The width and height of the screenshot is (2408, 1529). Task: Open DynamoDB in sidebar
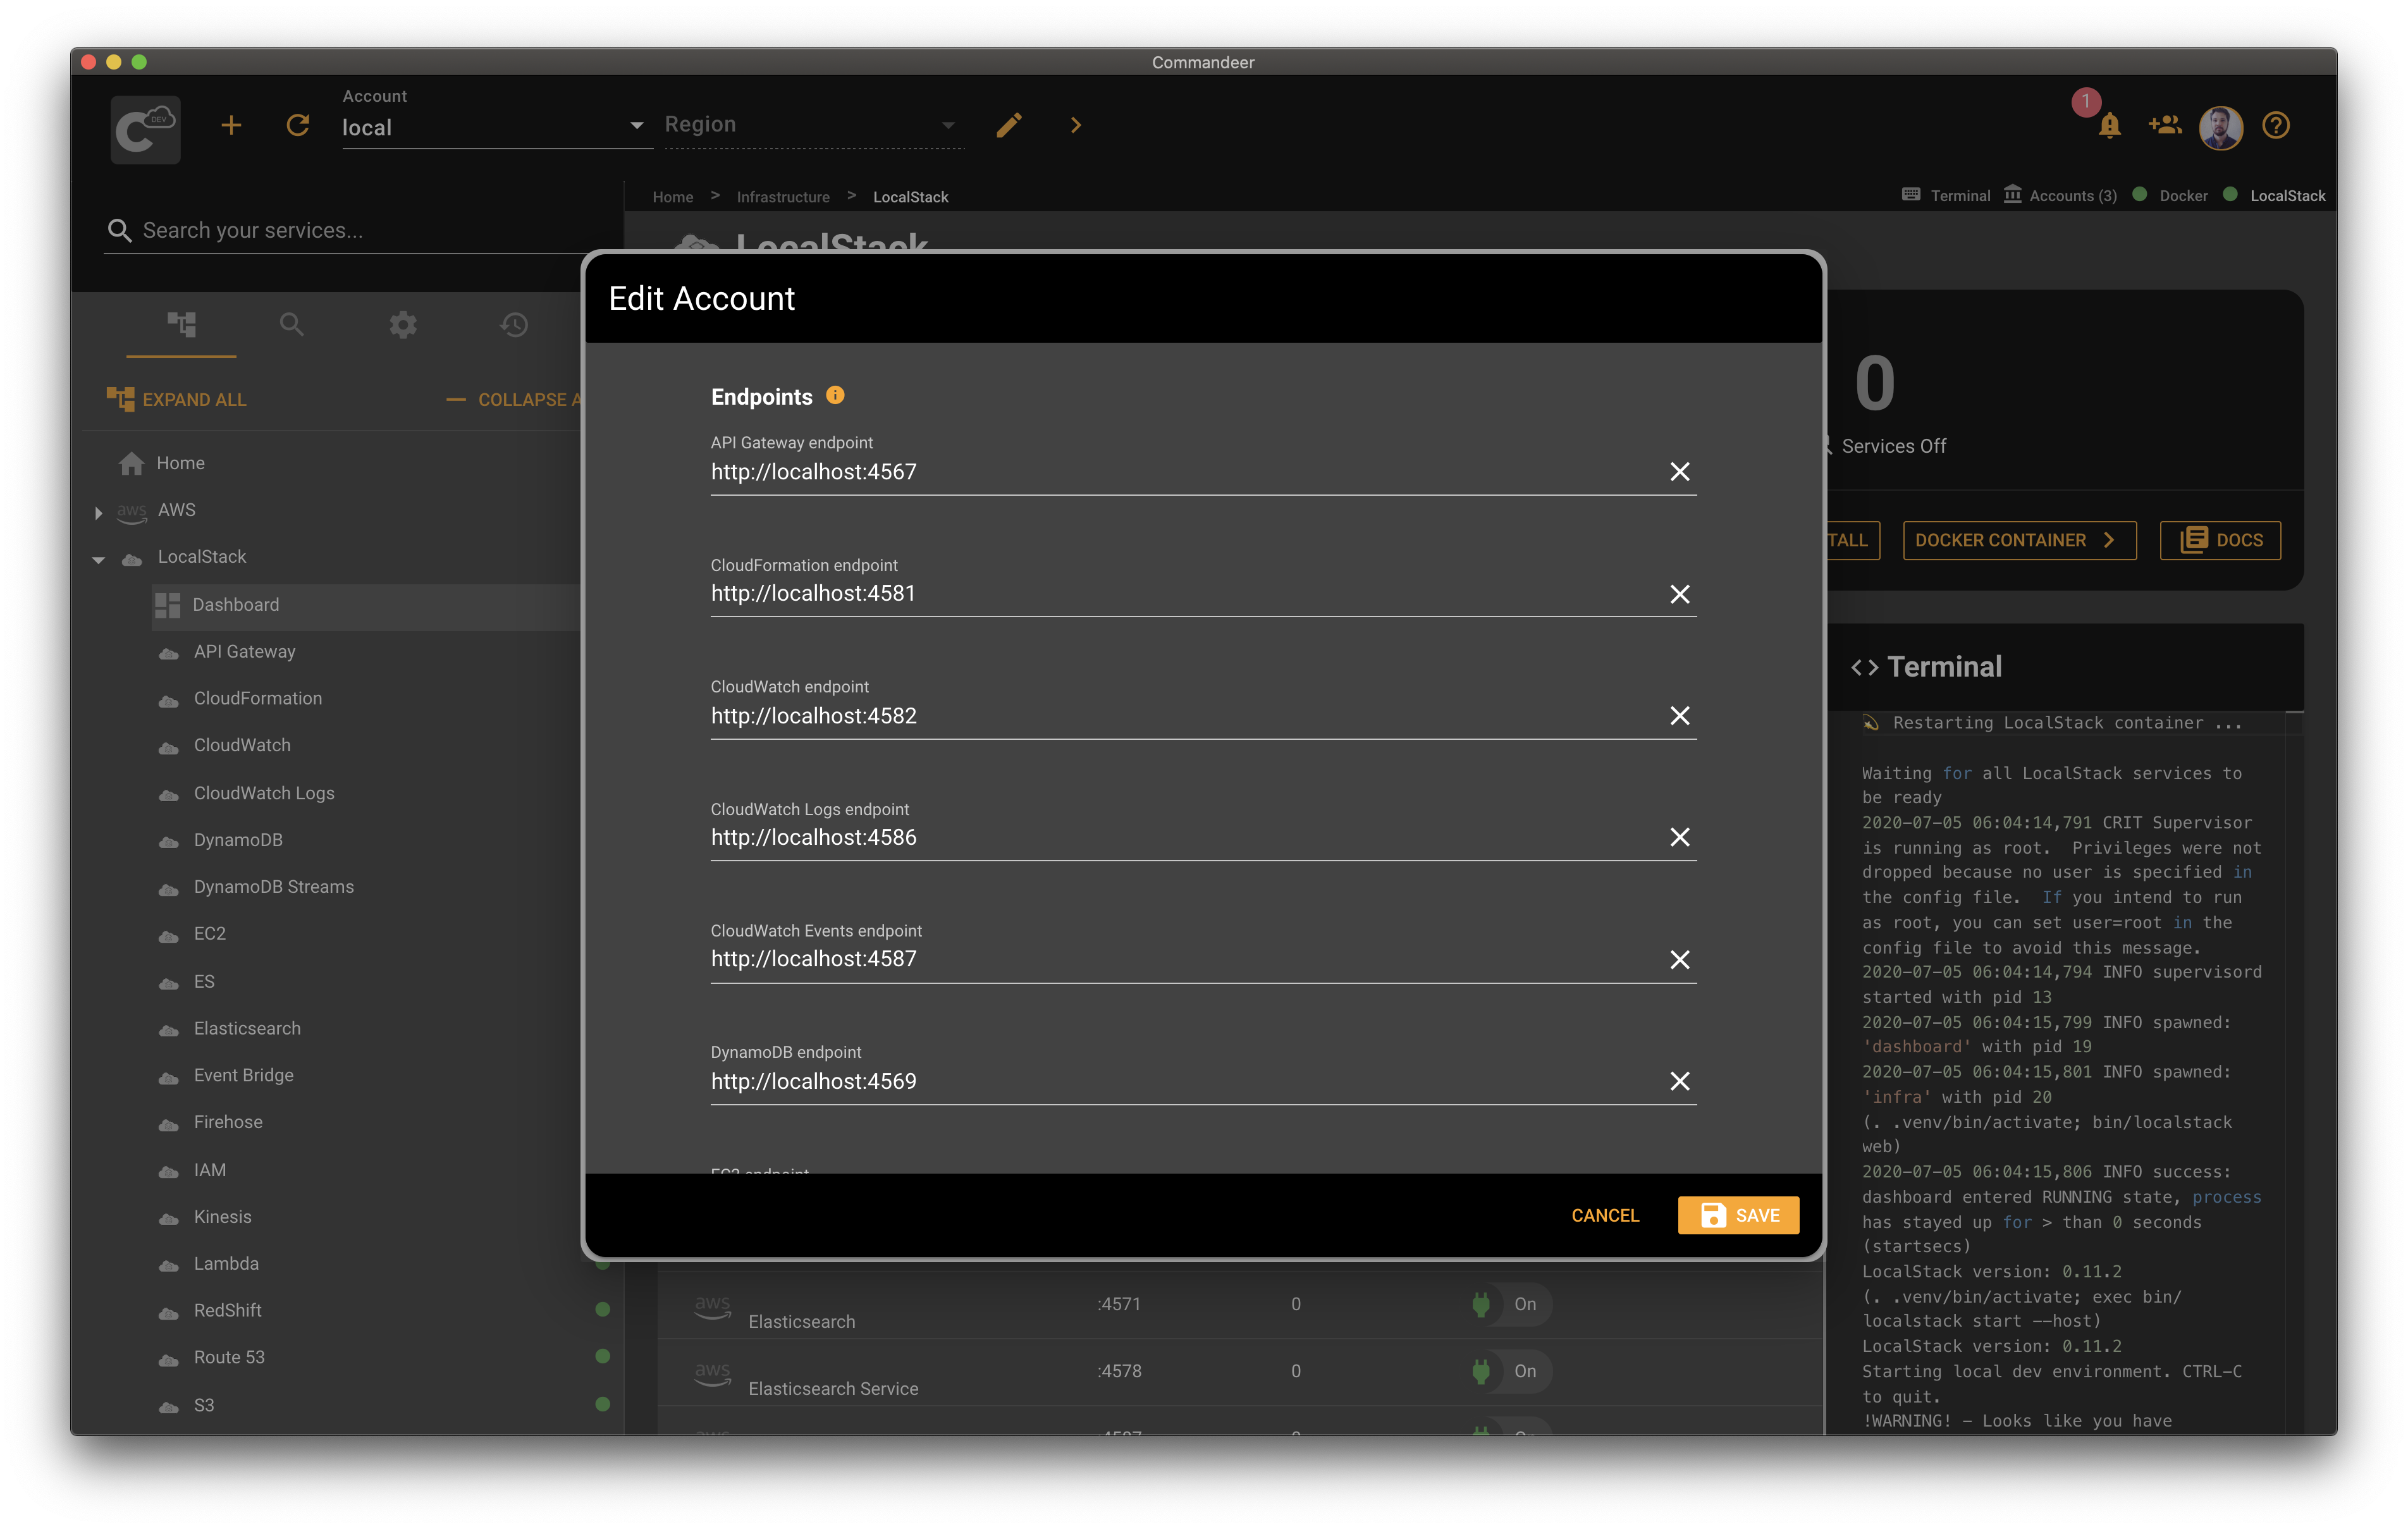click(x=238, y=841)
